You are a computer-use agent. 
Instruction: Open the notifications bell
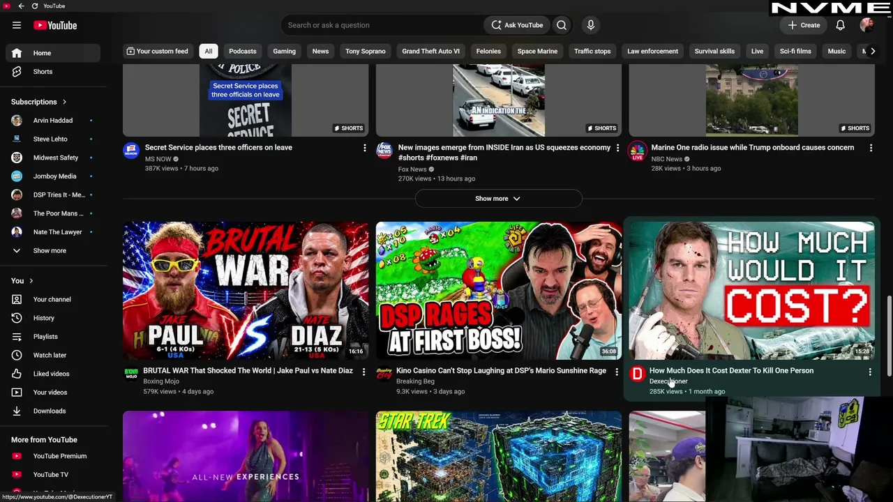tap(841, 25)
